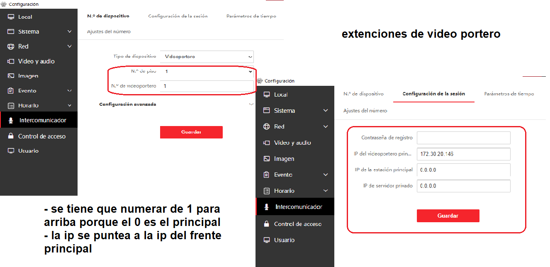Open Control de acceso in the left sidebar
Viewport: 550px width, 267px height.
[41, 136]
